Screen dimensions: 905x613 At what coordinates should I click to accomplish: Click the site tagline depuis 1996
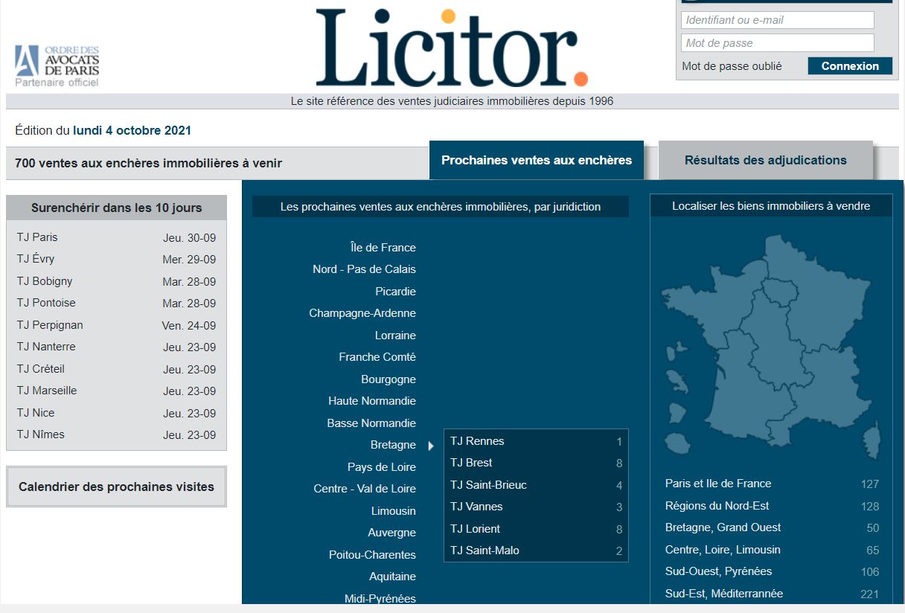tap(452, 101)
